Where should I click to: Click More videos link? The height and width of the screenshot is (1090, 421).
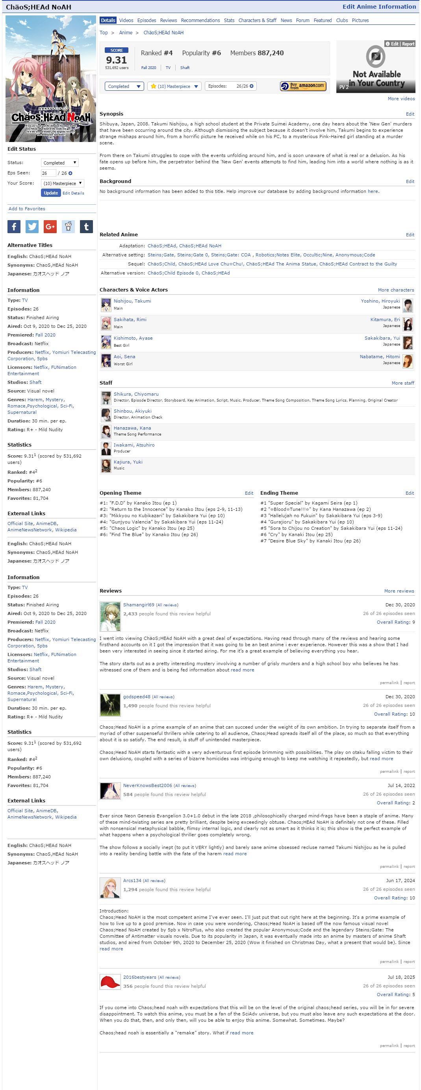tap(401, 99)
